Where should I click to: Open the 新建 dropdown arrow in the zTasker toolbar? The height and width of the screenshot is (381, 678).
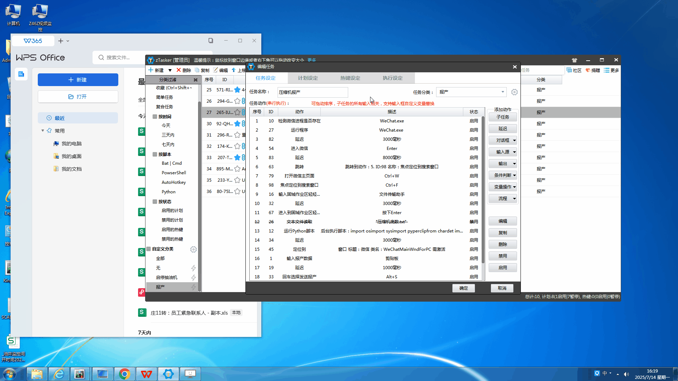point(170,70)
